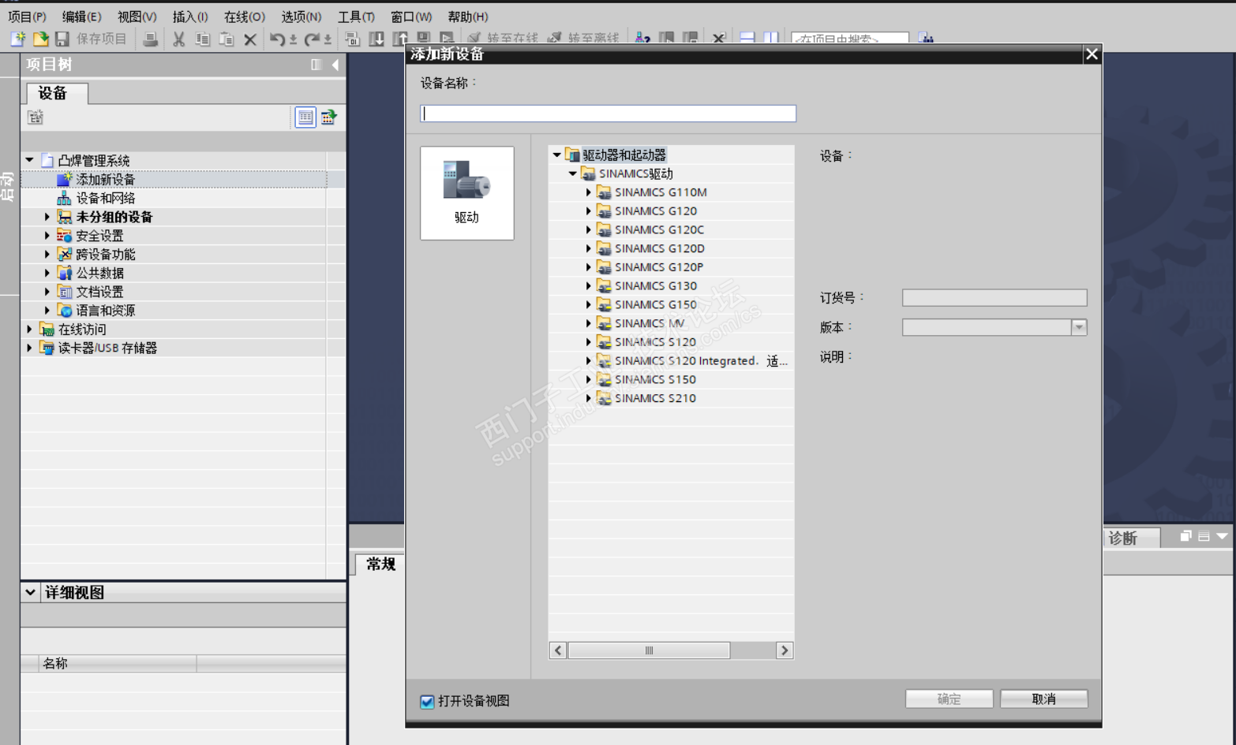Click the horizontal scrollbar thumb in device tree

pos(649,650)
